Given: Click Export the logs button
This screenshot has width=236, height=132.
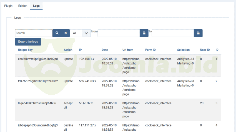Looking at the screenshot, I should point(28,42).
